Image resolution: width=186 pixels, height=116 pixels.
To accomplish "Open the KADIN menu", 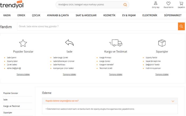I will tap(7, 15).
